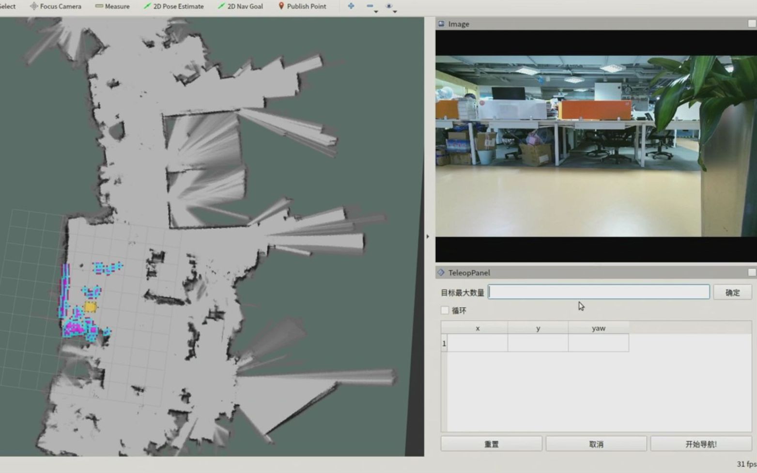
Task: Click the Image panel title icon
Action: pos(441,24)
